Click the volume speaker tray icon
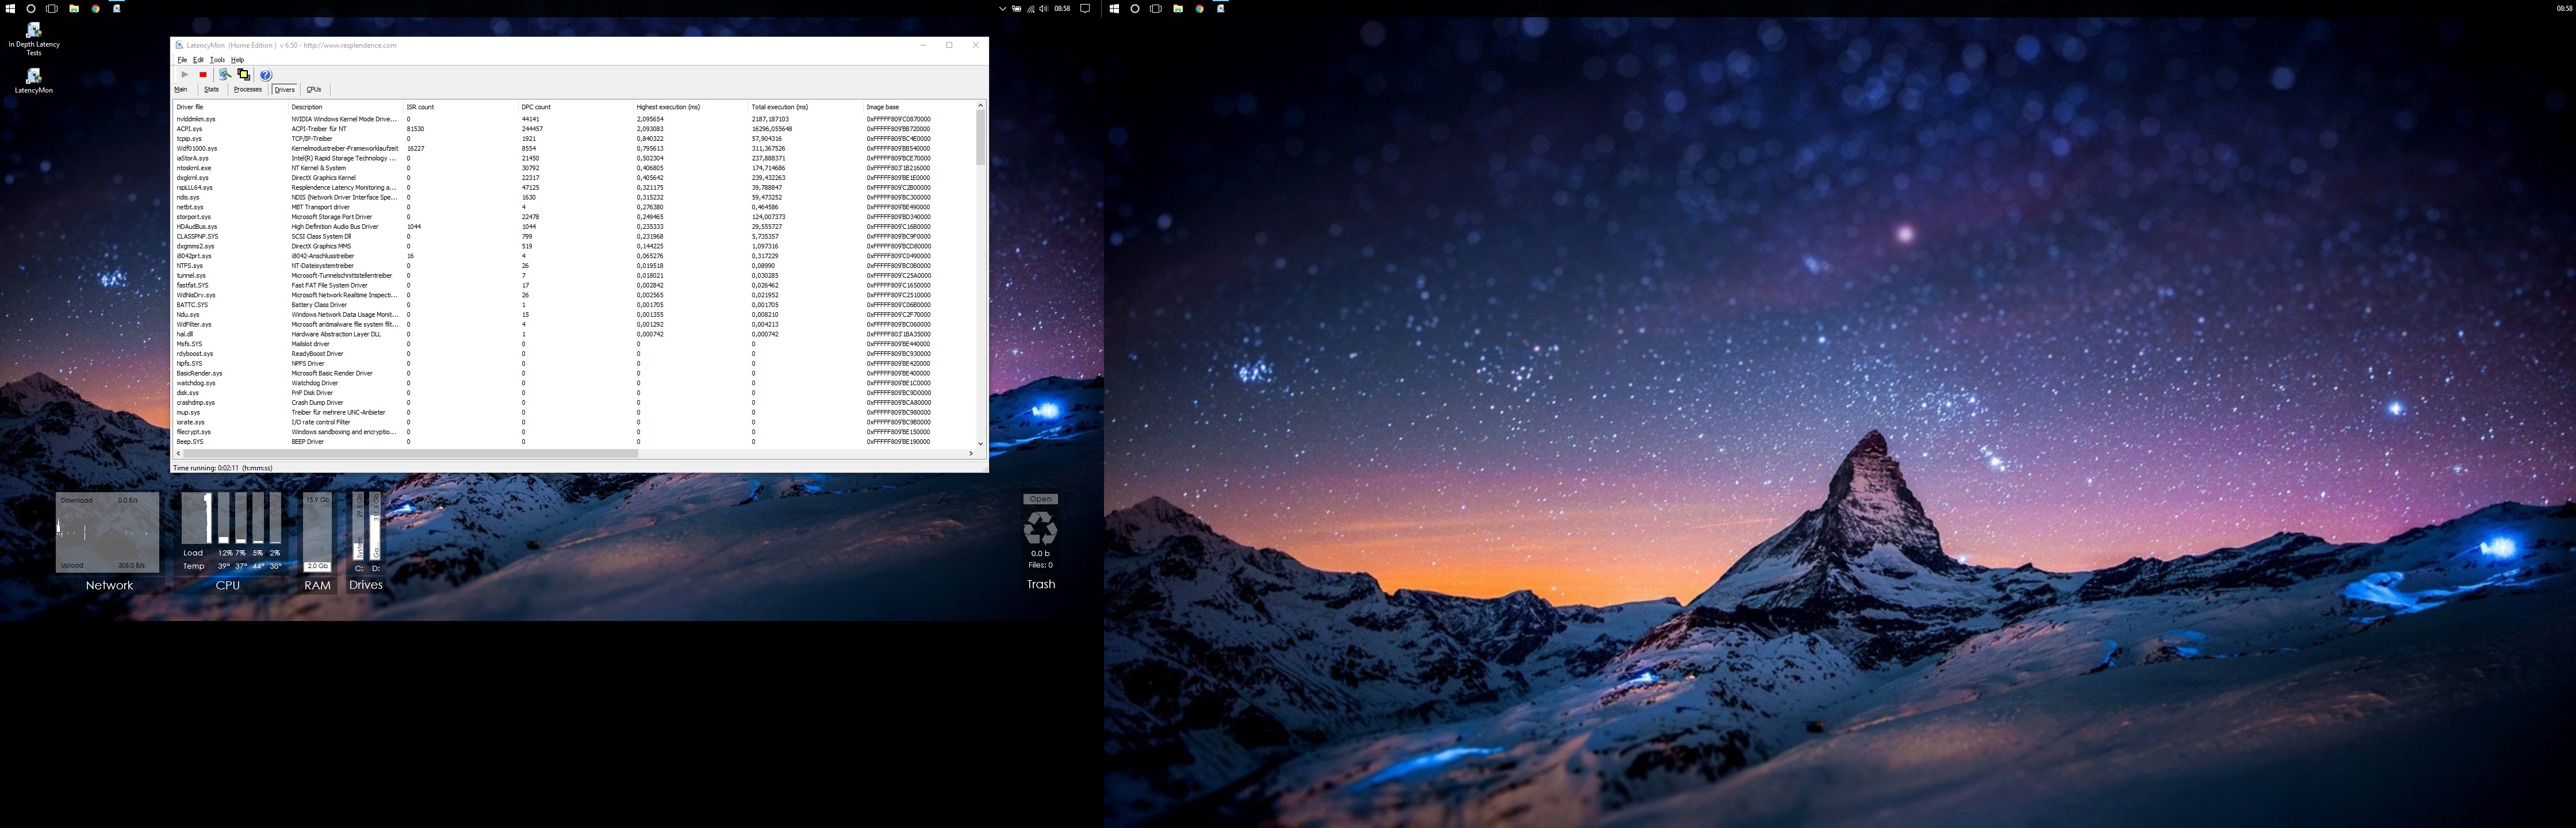Viewport: 2576px width, 828px height. (x=1044, y=8)
